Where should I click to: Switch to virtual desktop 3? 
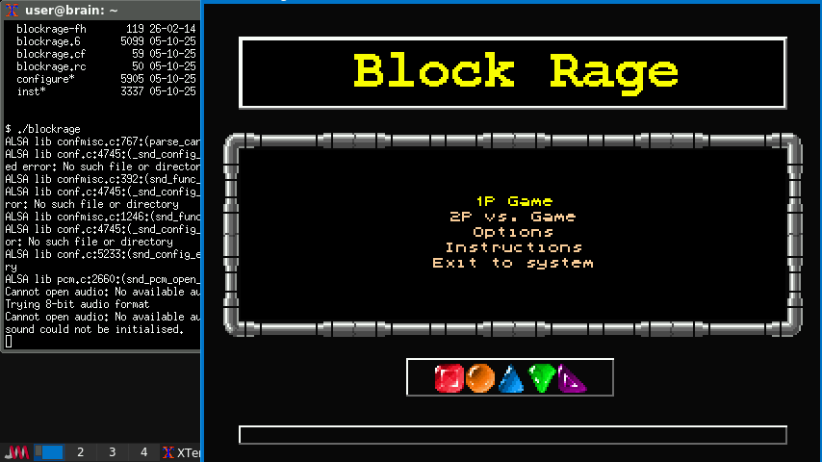pyautogui.click(x=112, y=452)
